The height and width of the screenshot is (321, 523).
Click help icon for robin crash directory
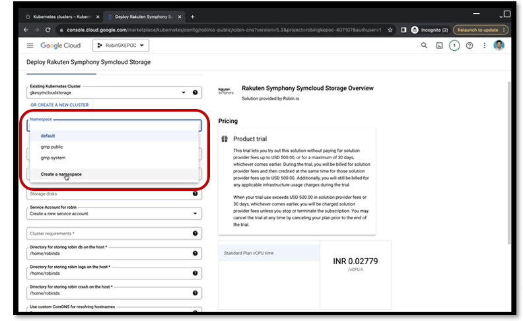(x=195, y=293)
